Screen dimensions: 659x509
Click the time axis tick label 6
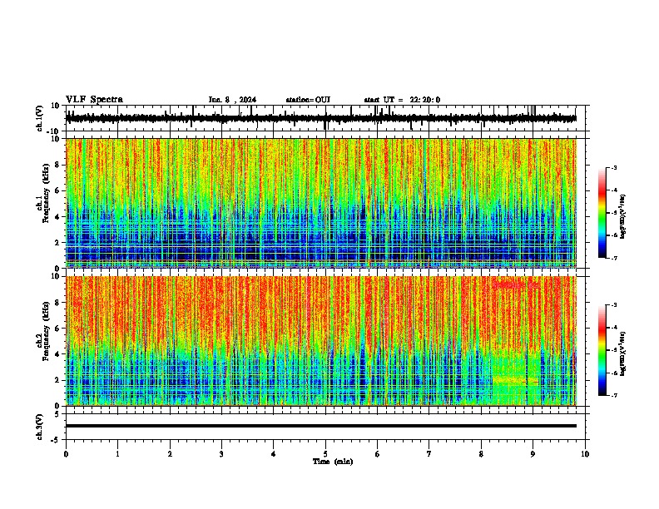point(378,454)
